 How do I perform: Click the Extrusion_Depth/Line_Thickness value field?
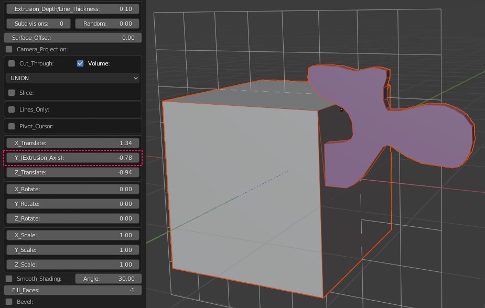click(73, 9)
